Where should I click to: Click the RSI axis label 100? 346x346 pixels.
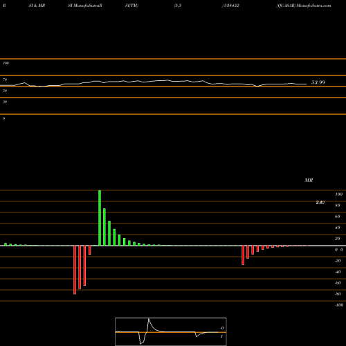click(6, 63)
